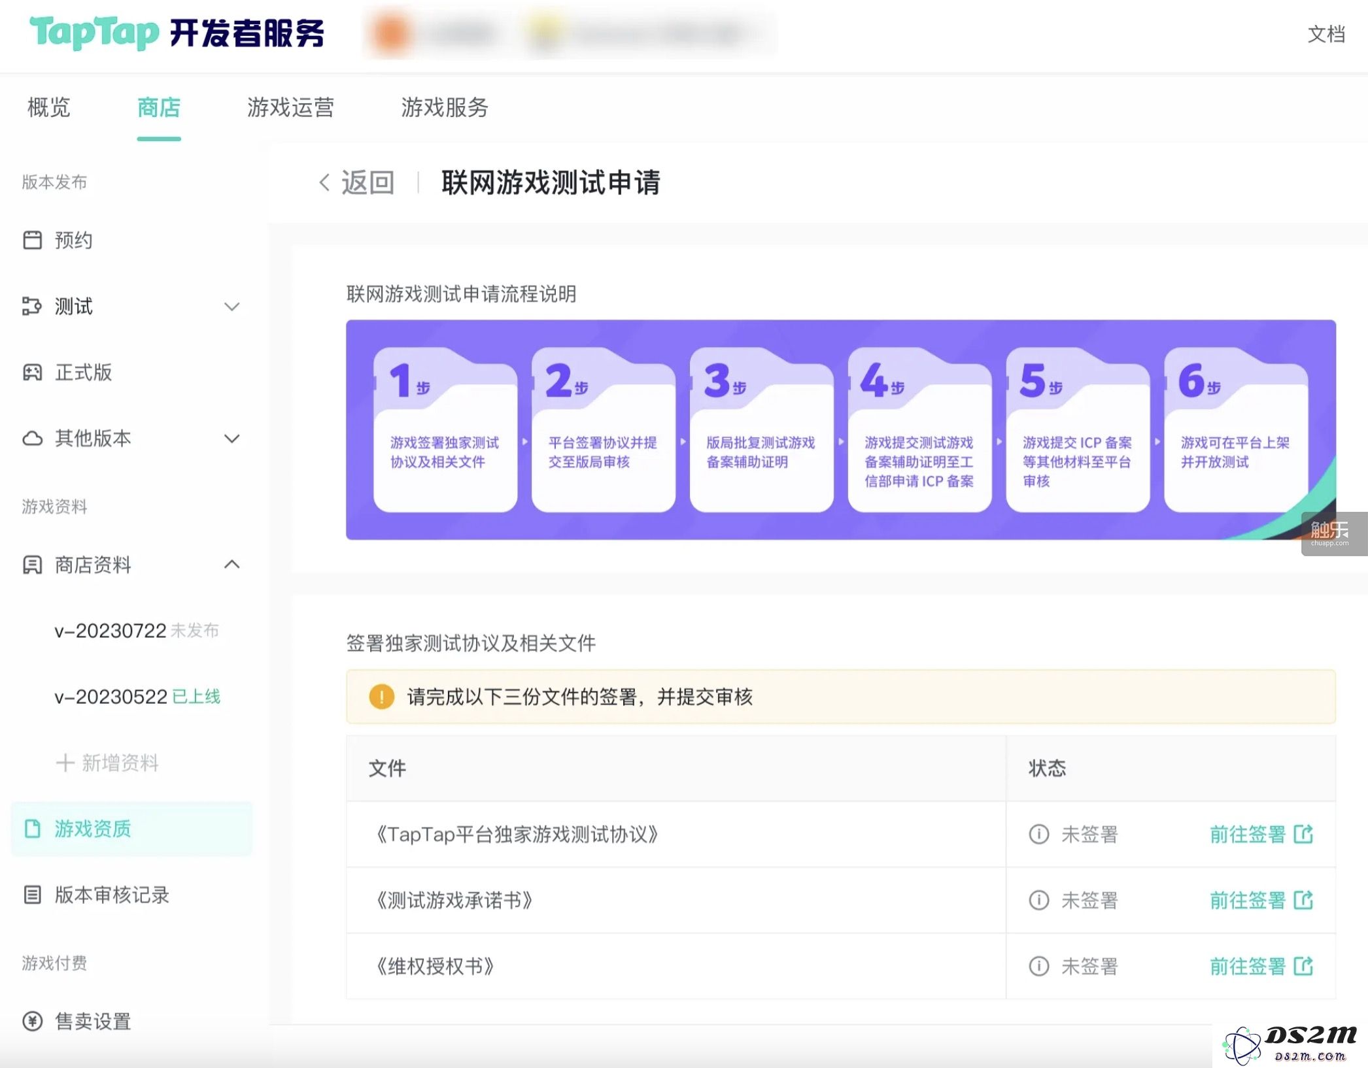Image resolution: width=1368 pixels, height=1068 pixels.
Task: Click the calendar icon beside 预约
Action: [x=32, y=240]
